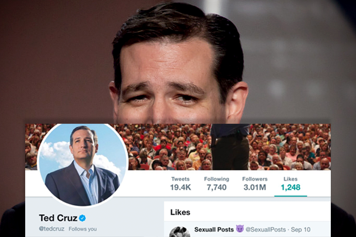Click the 3.01M followers count

click(255, 187)
